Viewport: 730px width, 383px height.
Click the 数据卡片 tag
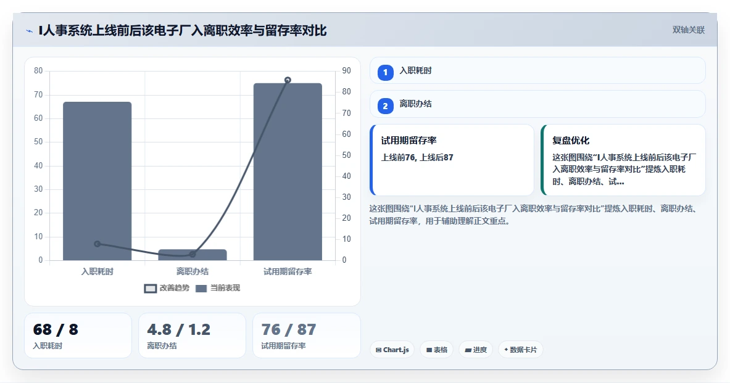coord(520,350)
